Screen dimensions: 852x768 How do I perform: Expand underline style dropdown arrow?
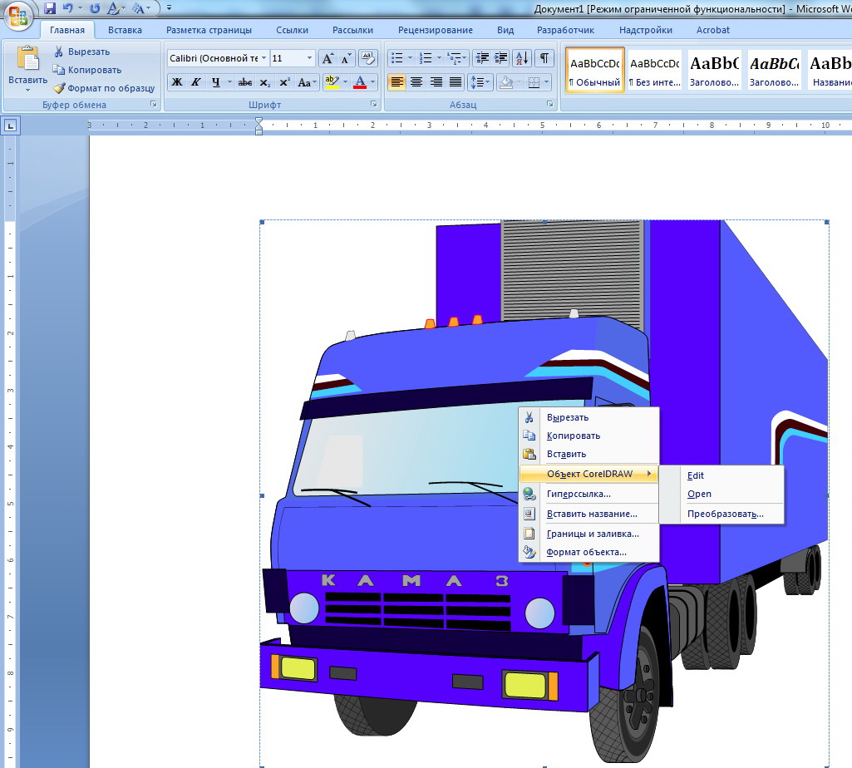(x=229, y=82)
